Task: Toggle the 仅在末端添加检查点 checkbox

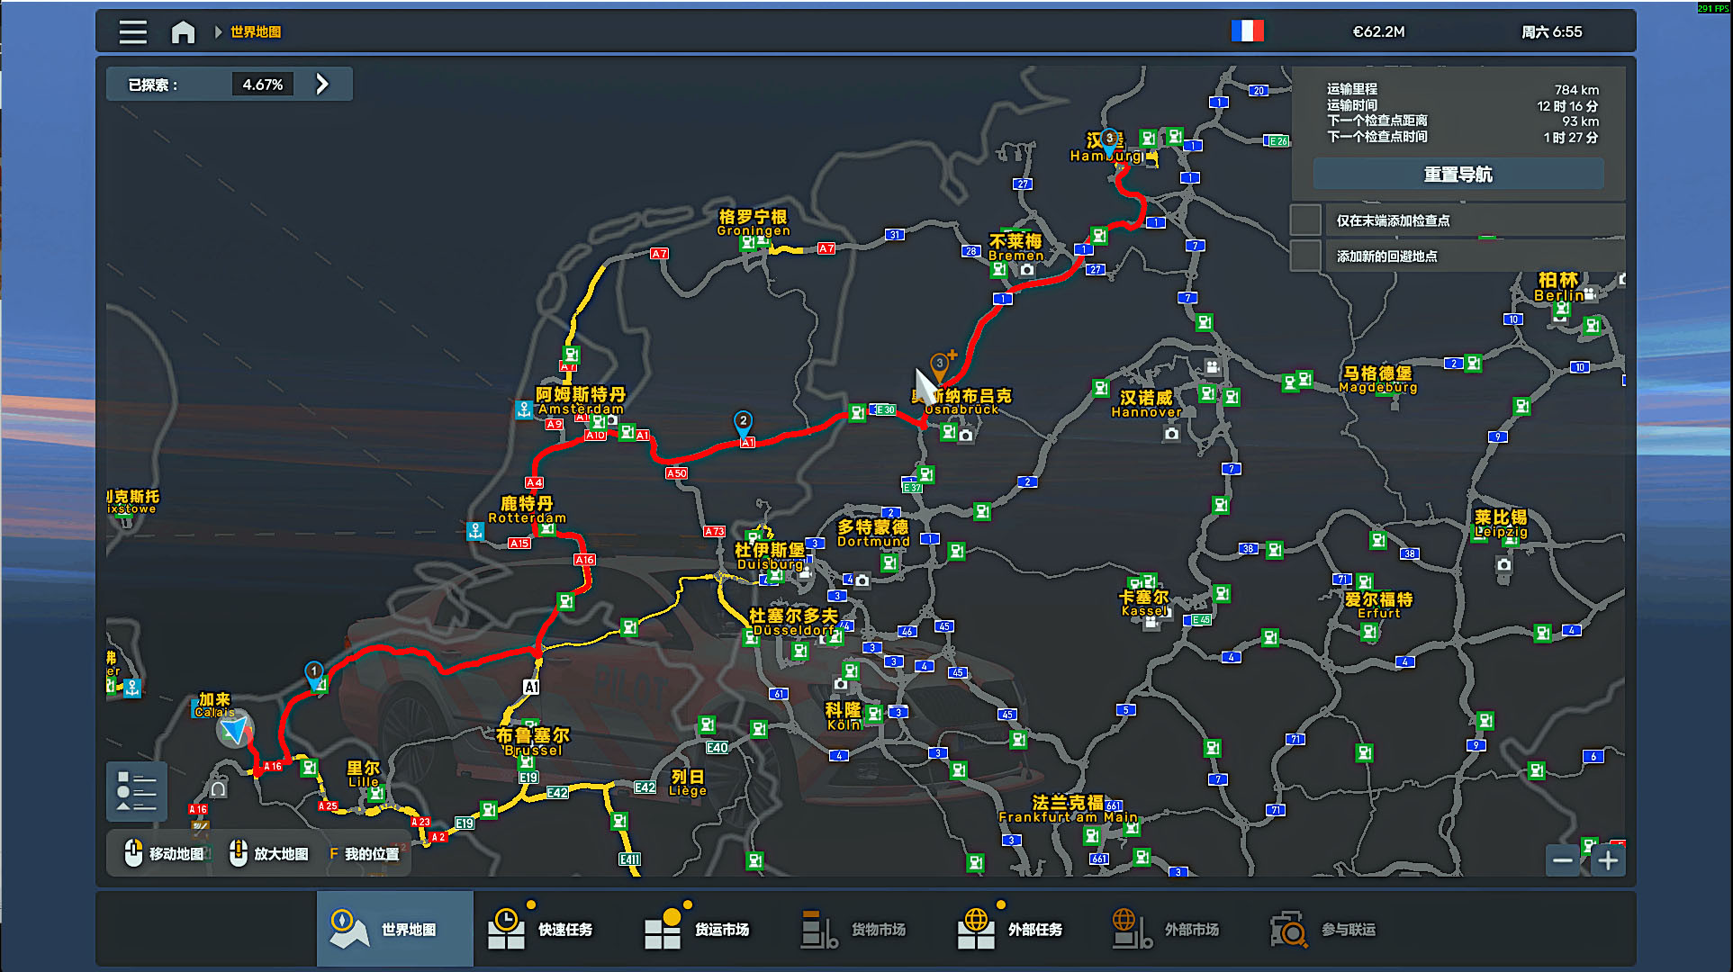Action: coord(1305,220)
